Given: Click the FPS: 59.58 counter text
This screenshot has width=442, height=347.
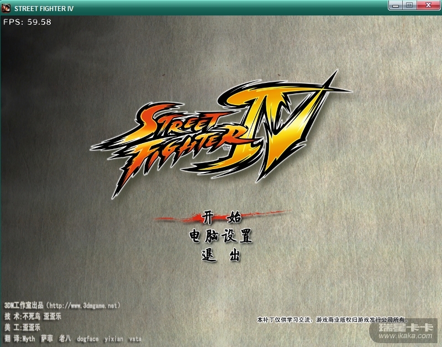Looking at the screenshot, I should pos(27,22).
